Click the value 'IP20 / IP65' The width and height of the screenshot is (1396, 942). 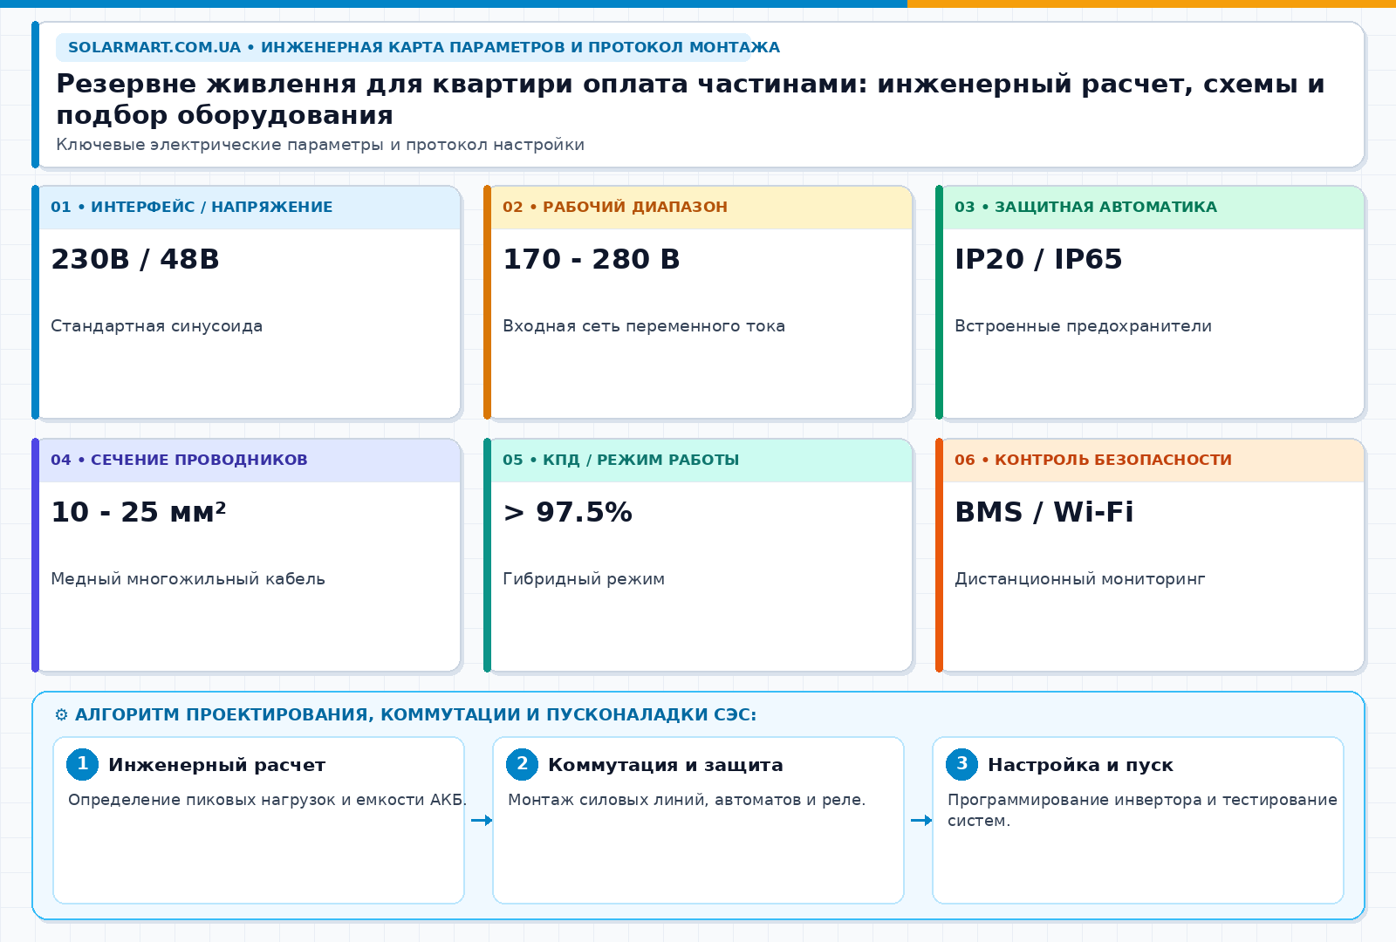tap(1038, 259)
